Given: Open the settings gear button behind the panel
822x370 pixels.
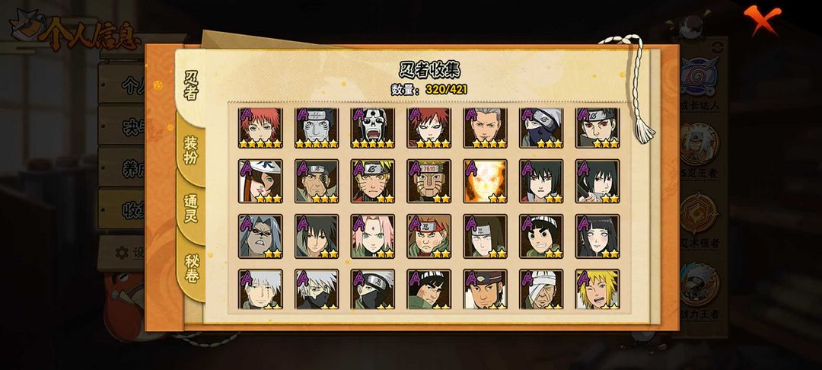Looking at the screenshot, I should pos(122,253).
